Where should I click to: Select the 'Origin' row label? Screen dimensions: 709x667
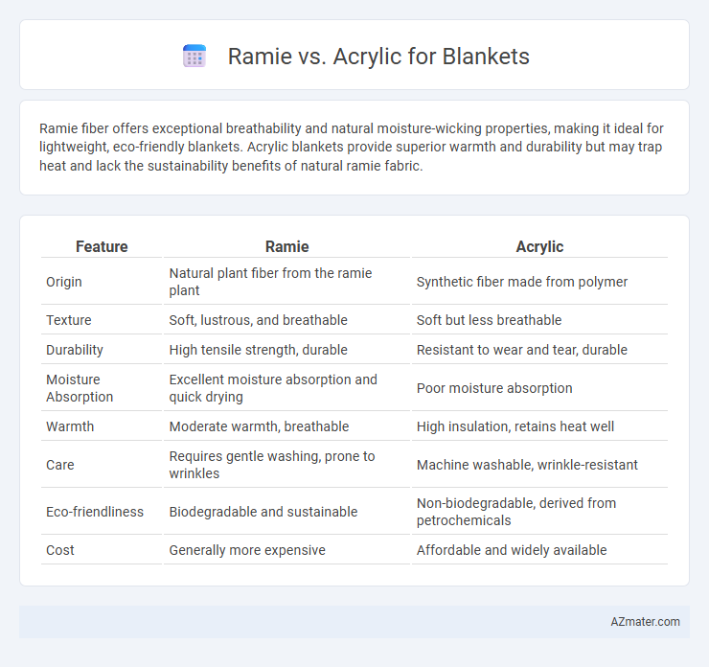click(64, 282)
